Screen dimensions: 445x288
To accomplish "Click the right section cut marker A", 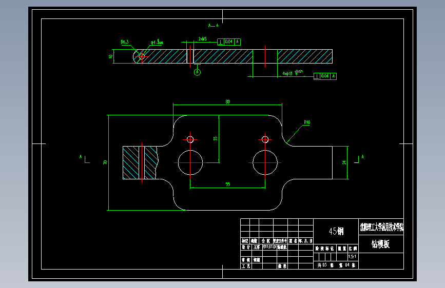I will point(359,159).
